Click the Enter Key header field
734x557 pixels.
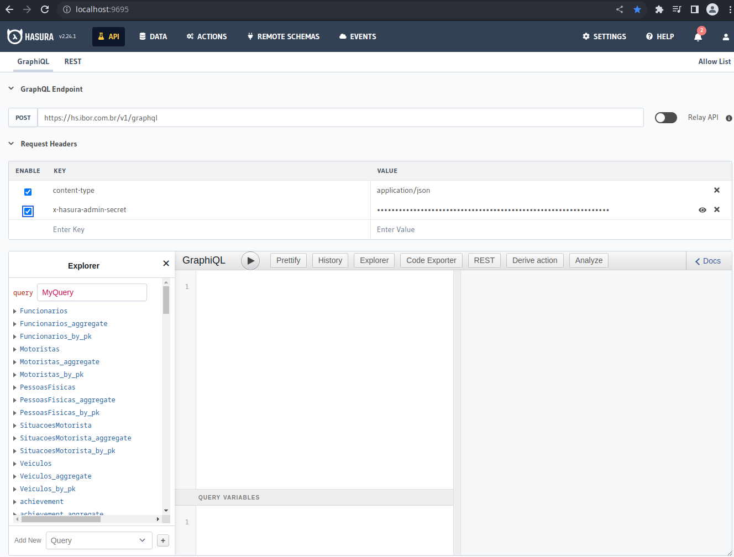[208, 229]
